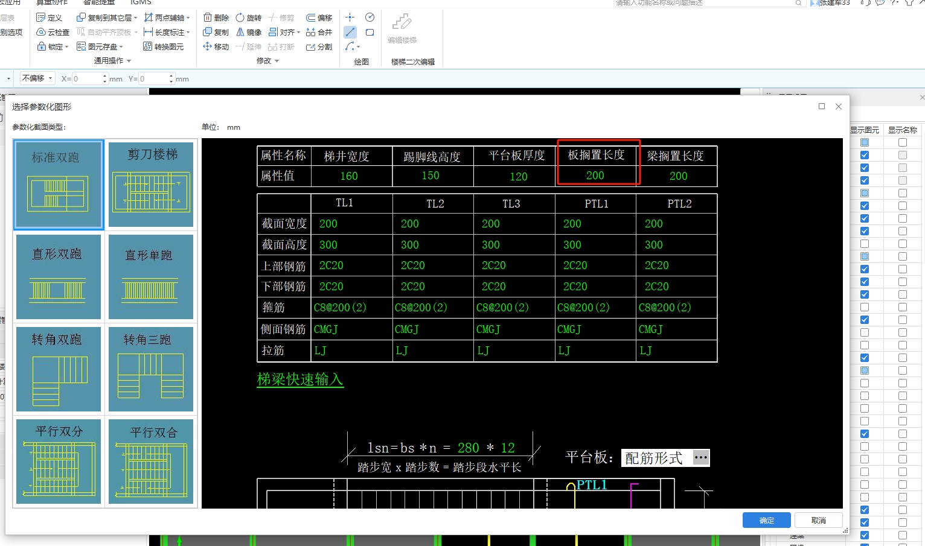Click the 自动平齐顶板 tool
The image size is (925, 546).
tap(104, 32)
